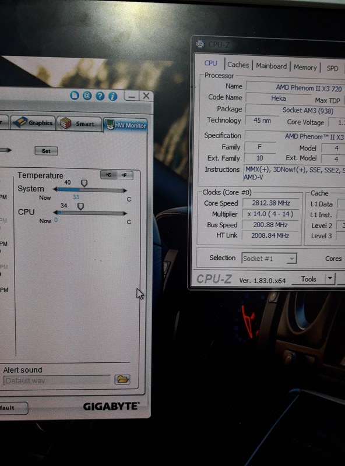Expand the Tools dropdown arrow
345x466 pixels.
pyautogui.click(x=330, y=279)
